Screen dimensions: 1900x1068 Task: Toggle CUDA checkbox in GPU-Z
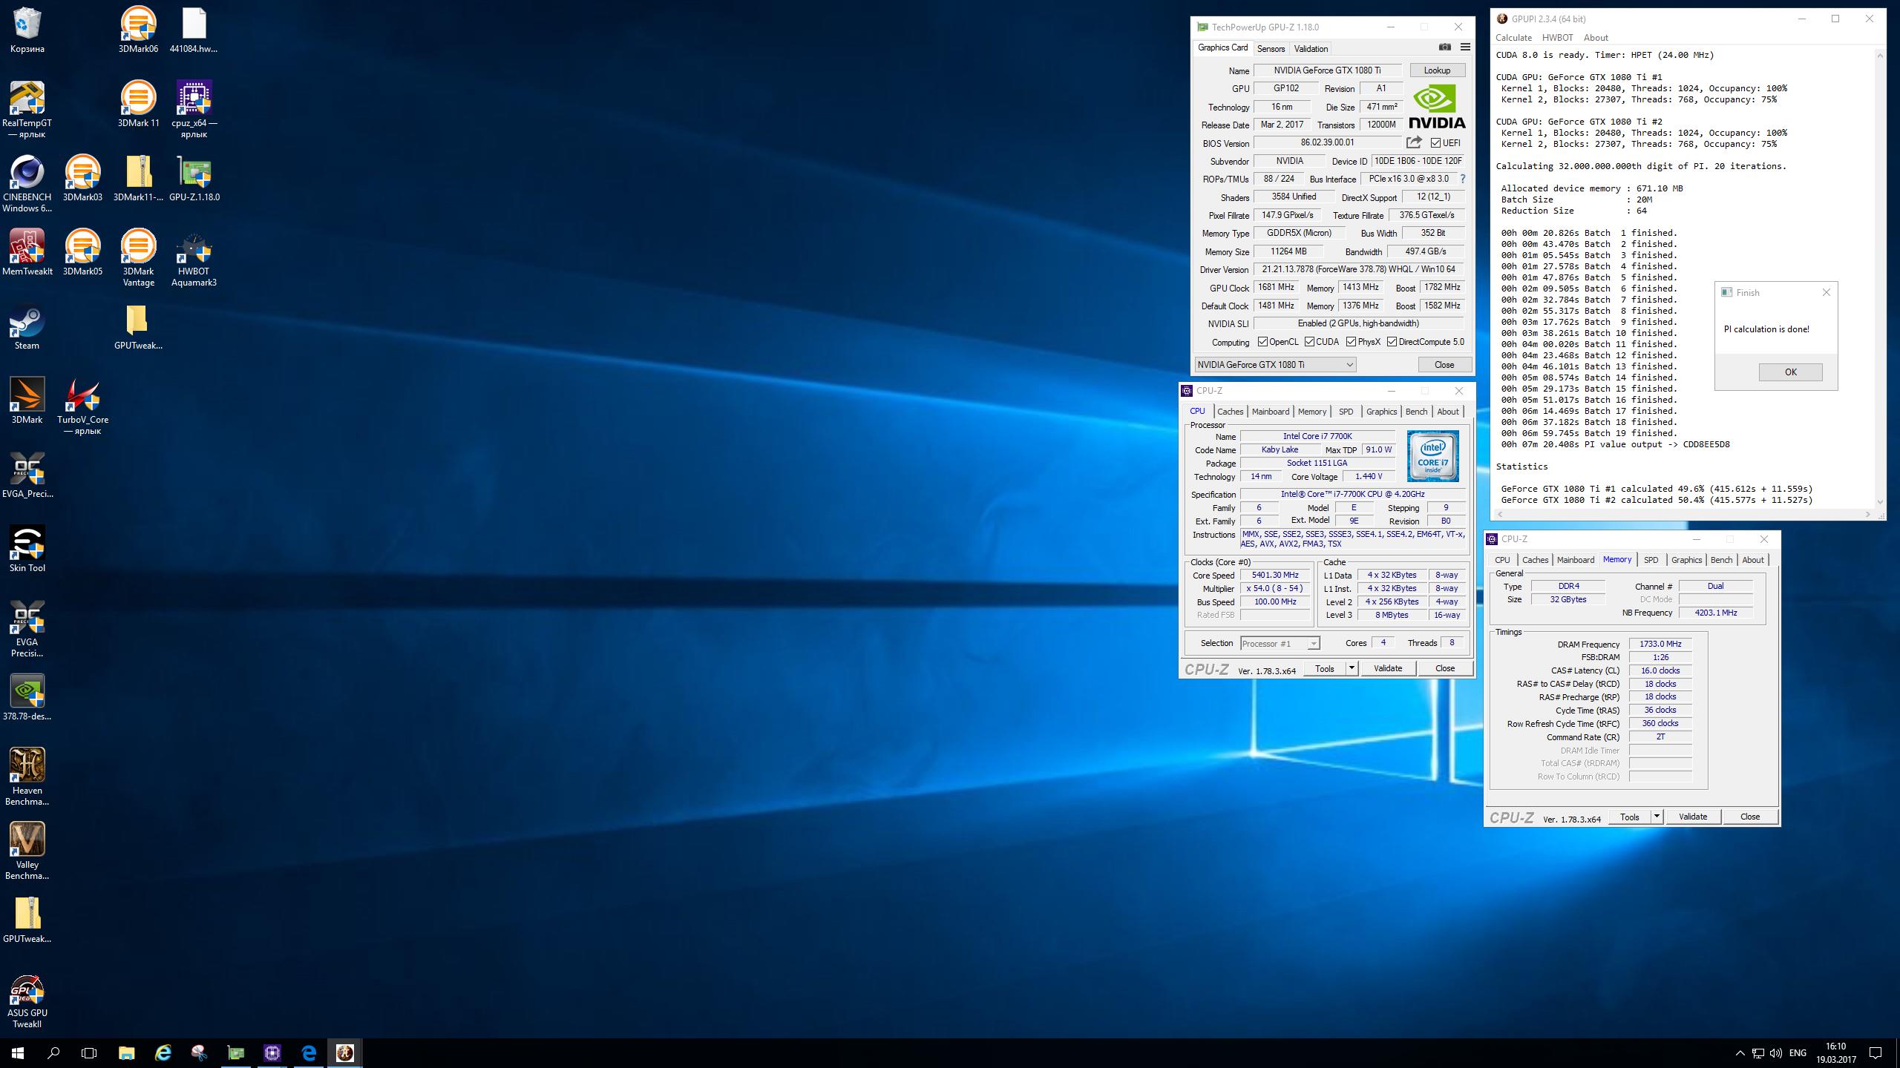tap(1310, 342)
